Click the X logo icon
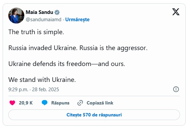Image resolution: width=191 pixels, height=128 pixels. coord(176,12)
